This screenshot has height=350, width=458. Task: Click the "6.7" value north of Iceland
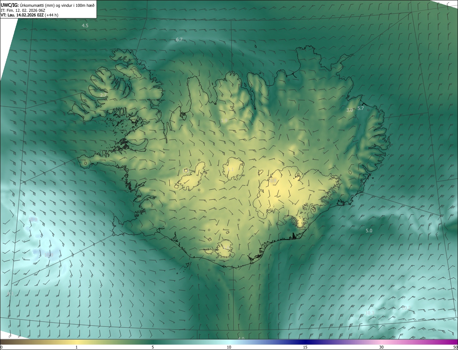click(179, 40)
